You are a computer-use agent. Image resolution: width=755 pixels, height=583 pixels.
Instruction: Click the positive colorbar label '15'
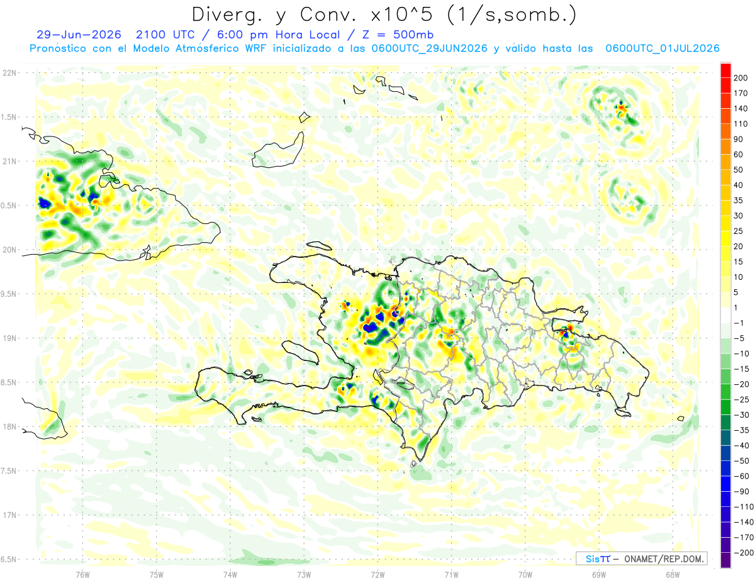[x=739, y=262]
